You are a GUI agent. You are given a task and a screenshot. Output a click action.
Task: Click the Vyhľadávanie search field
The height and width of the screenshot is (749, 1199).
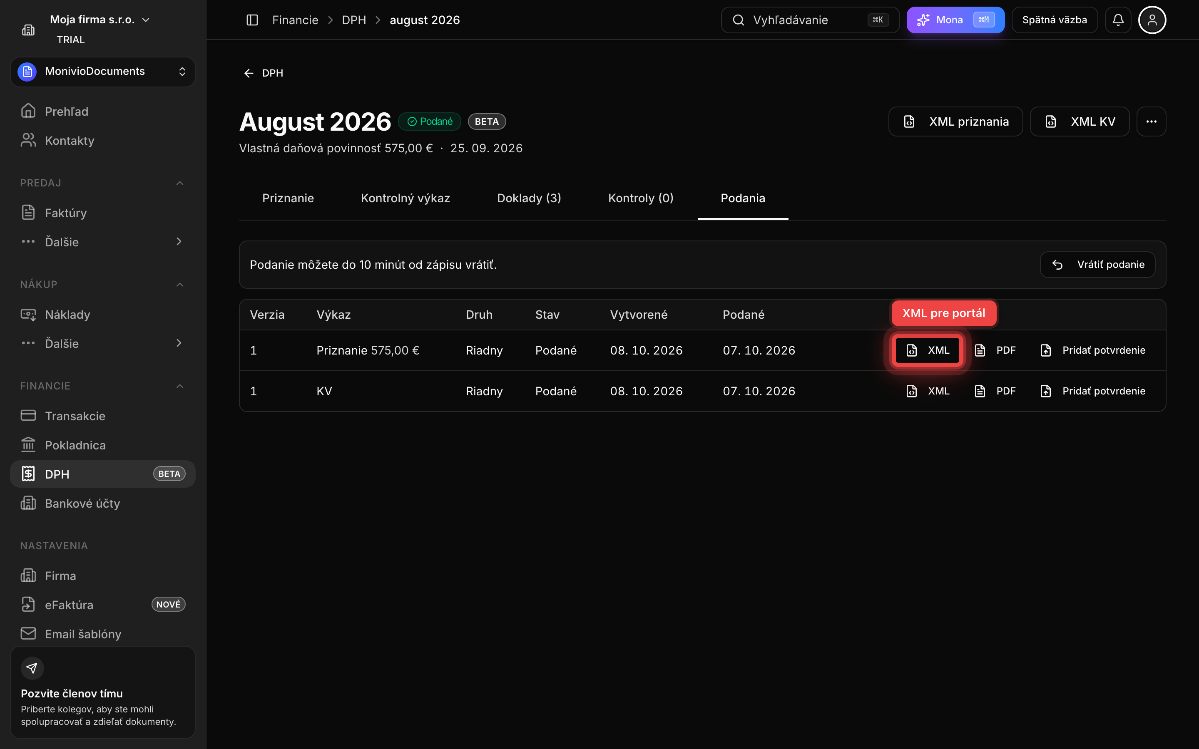click(810, 20)
